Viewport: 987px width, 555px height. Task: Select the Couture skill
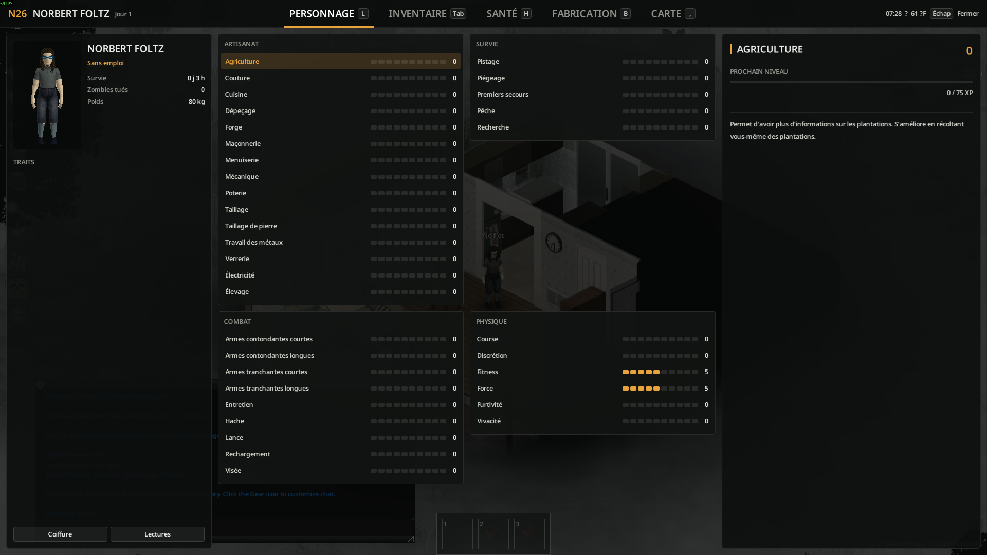(x=341, y=78)
